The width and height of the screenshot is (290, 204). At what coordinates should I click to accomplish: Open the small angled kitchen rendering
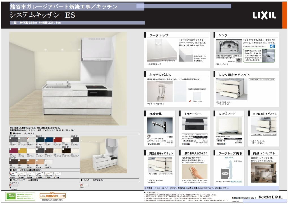click(104, 155)
